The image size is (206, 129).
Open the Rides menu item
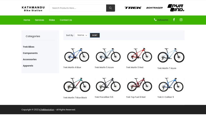point(52,20)
